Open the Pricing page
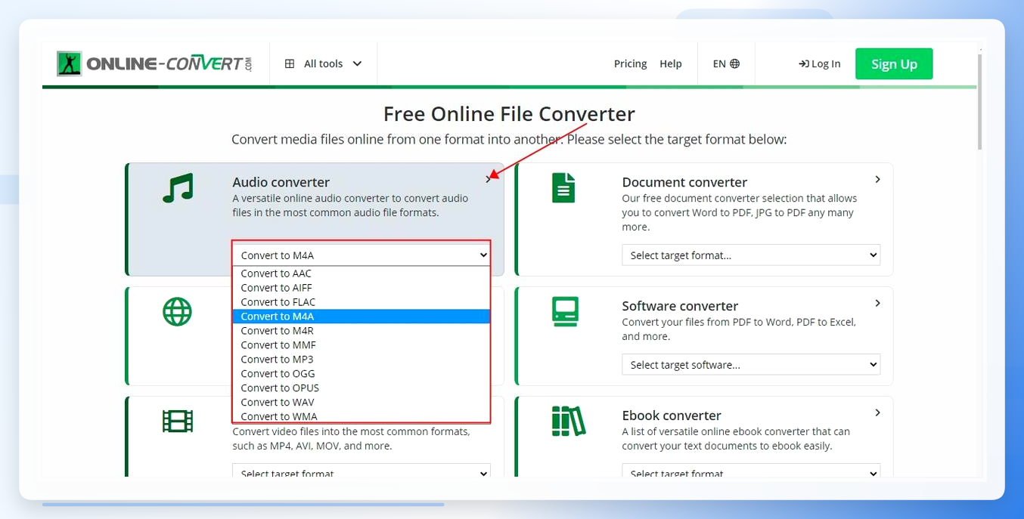This screenshot has width=1024, height=519. 630,63
